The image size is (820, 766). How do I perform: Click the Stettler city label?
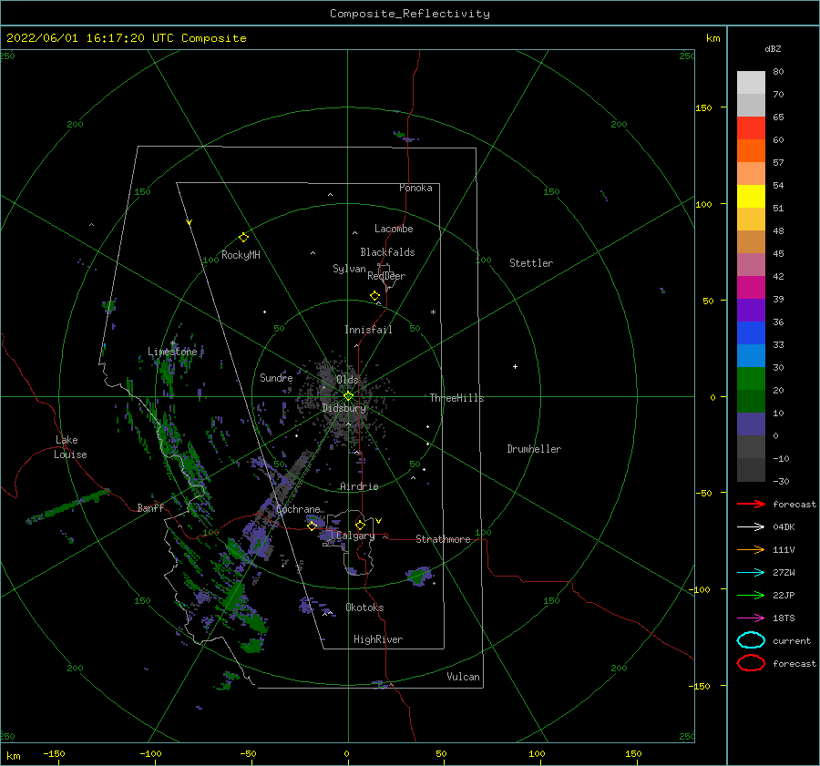pyautogui.click(x=531, y=263)
